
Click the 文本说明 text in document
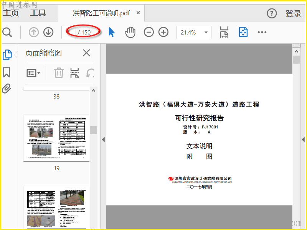click(199, 146)
